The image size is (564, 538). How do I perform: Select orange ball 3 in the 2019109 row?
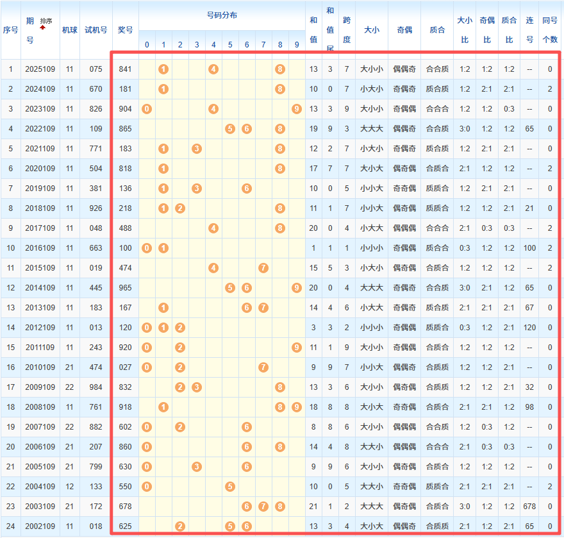197,188
